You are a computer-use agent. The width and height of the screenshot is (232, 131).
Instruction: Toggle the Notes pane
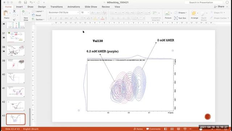pyautogui.click(x=138, y=129)
